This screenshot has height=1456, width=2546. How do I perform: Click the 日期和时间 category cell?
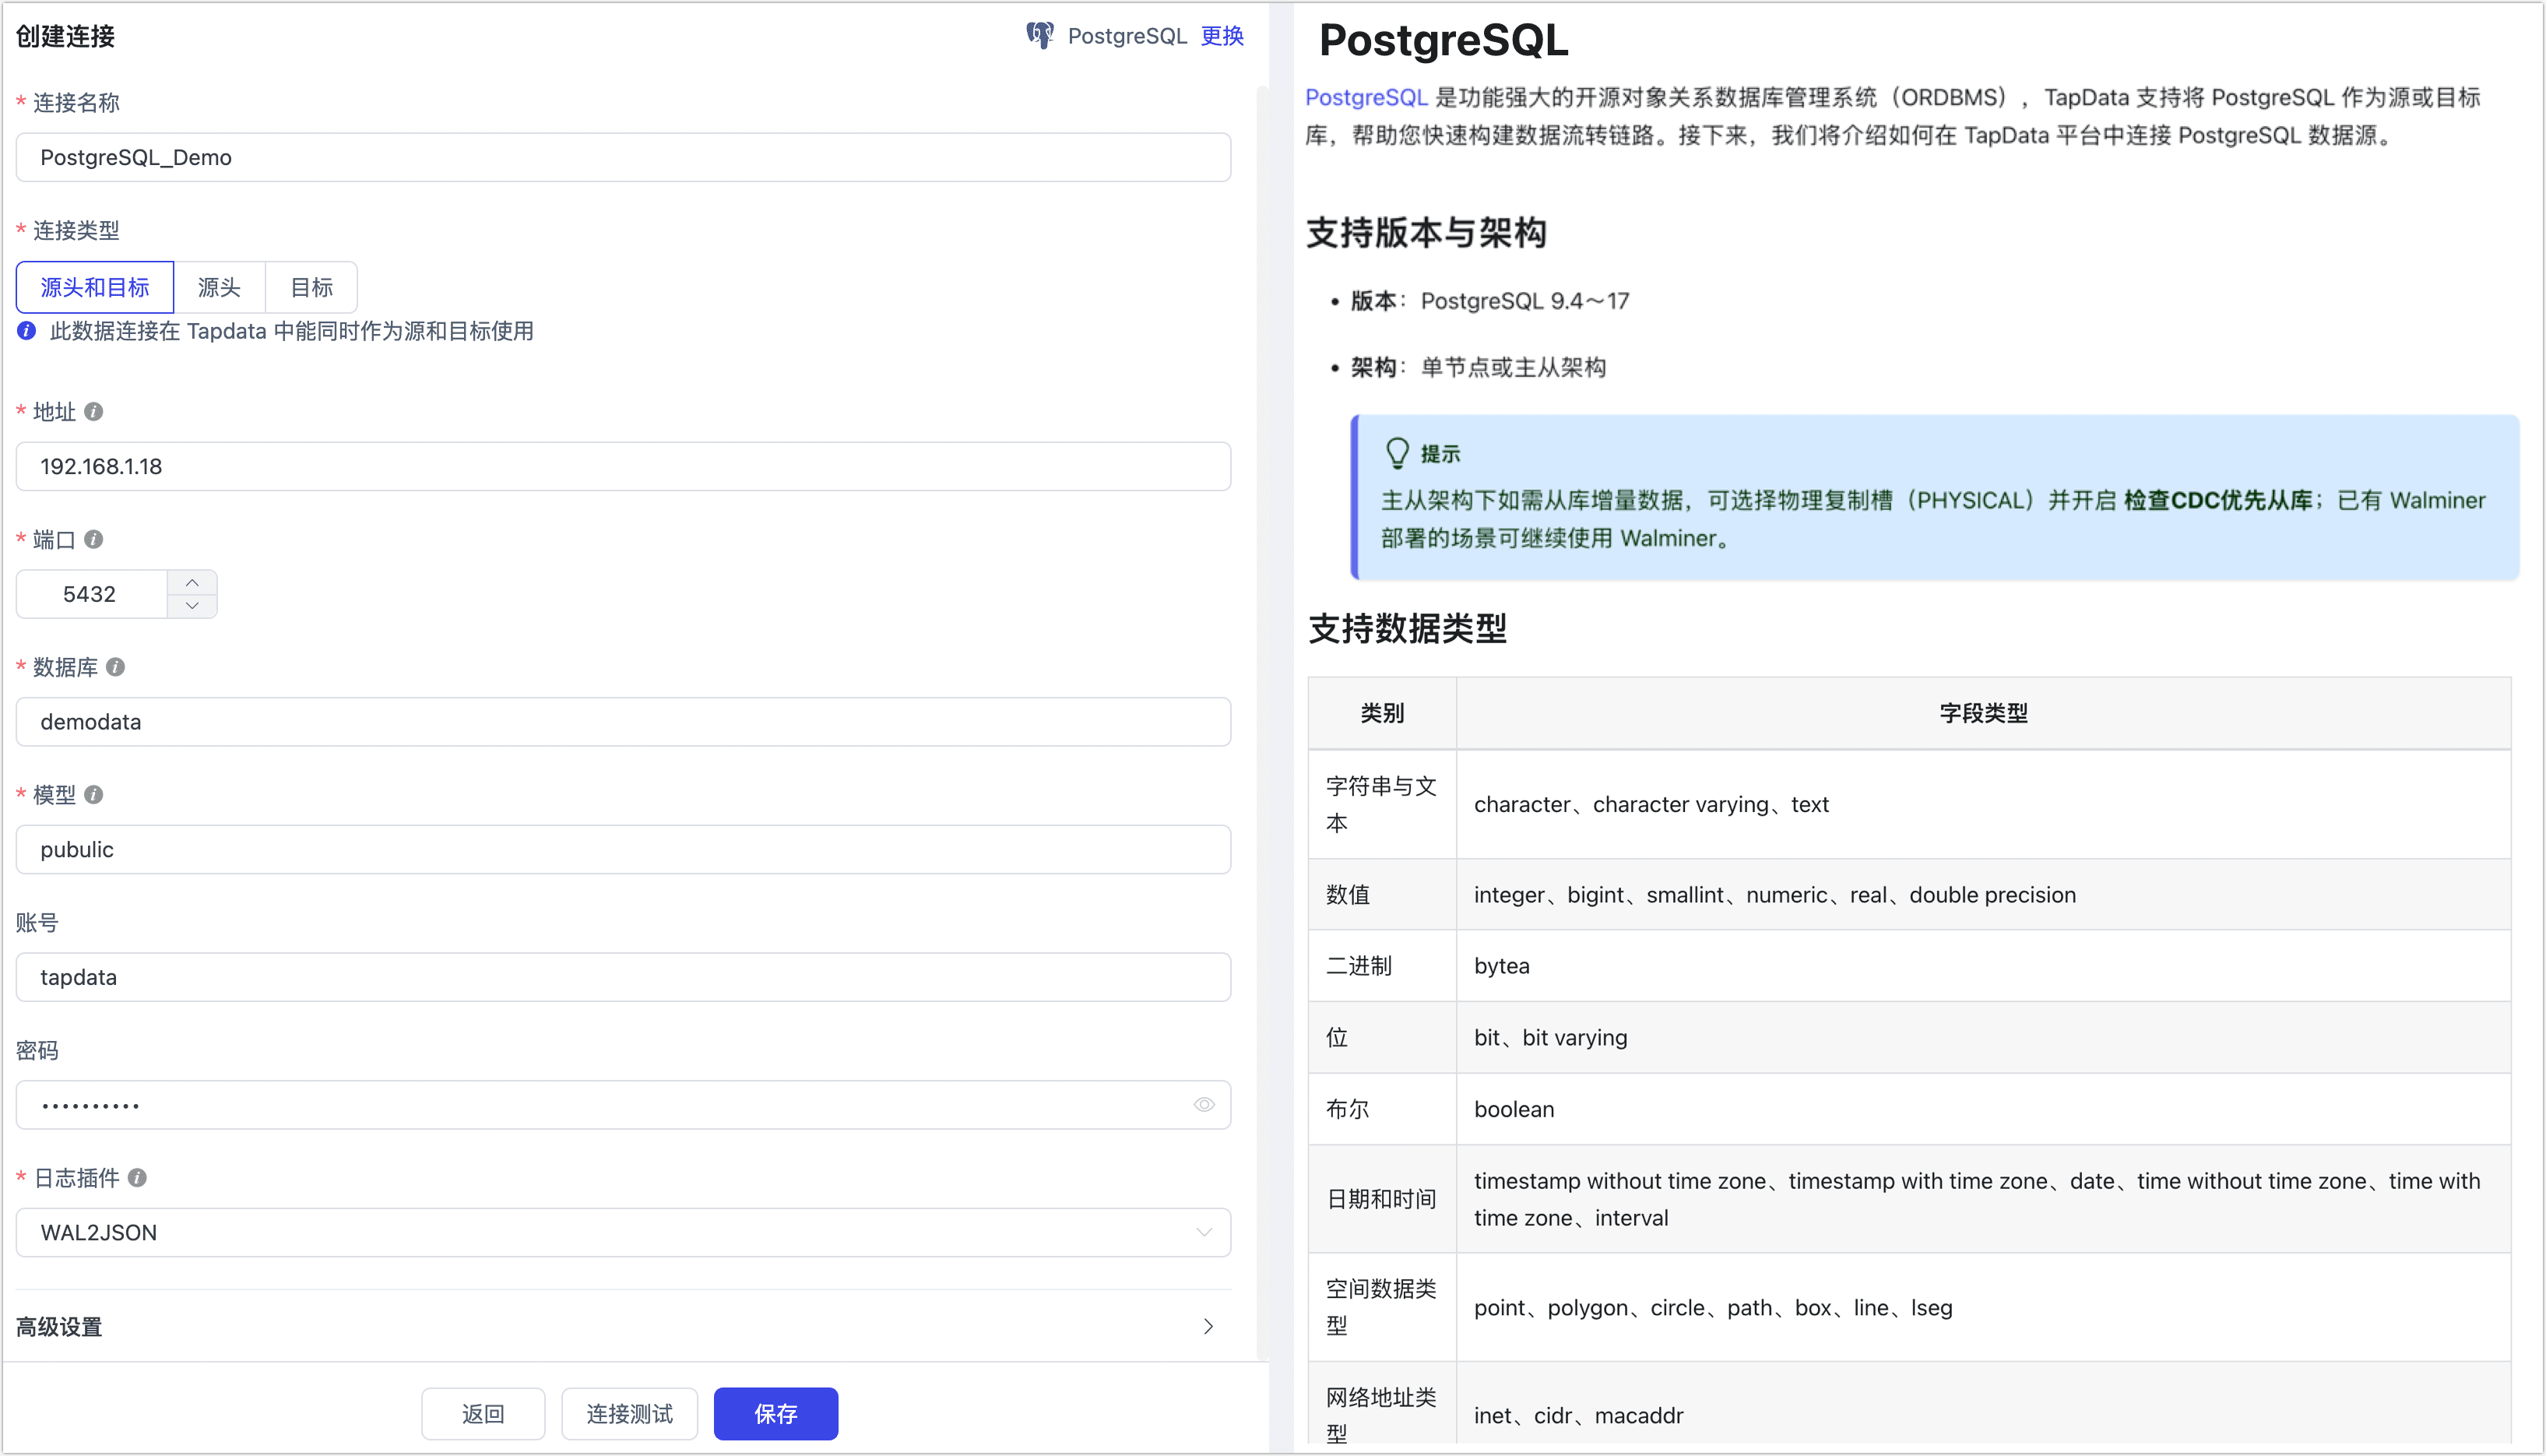[1382, 1199]
